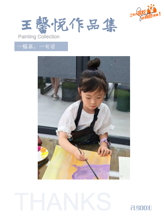Click the blank white sheet on the table

pos(124,168)
